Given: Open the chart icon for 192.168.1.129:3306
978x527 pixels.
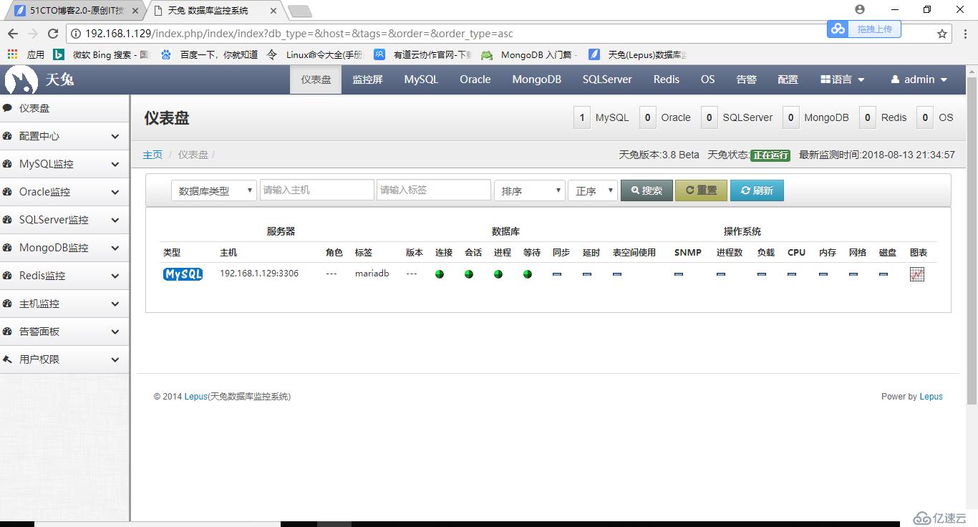Looking at the screenshot, I should [917, 274].
